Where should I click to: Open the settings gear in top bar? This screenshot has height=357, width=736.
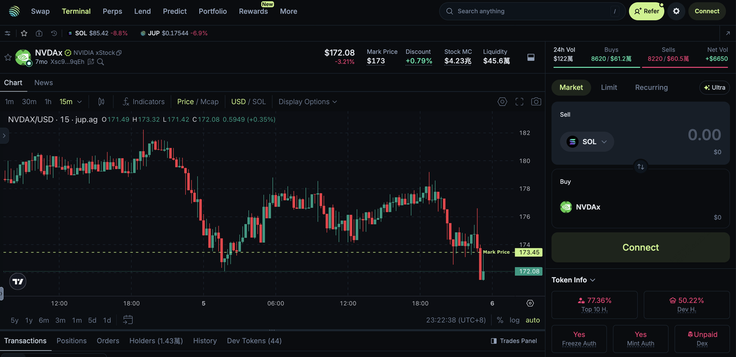pos(676,11)
